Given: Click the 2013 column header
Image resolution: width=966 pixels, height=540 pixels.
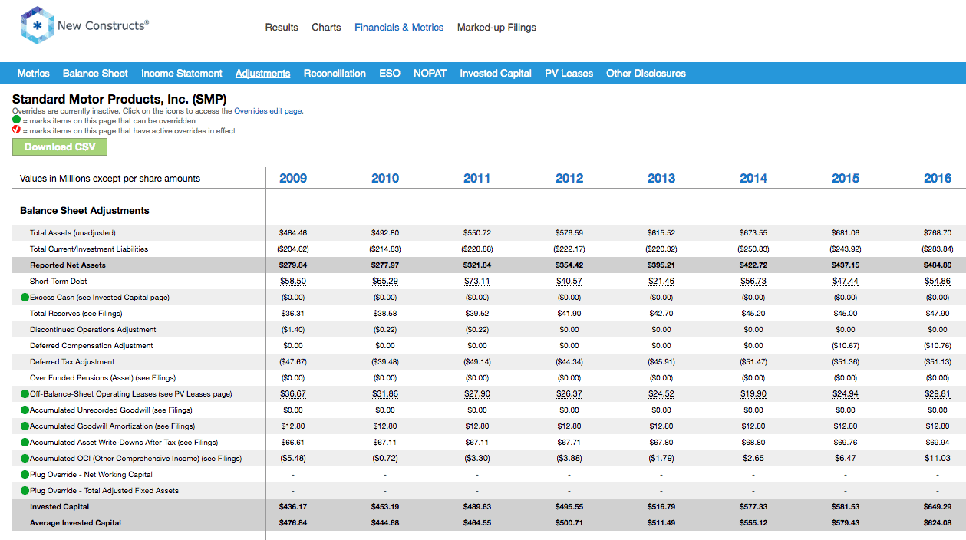Looking at the screenshot, I should pos(661,179).
